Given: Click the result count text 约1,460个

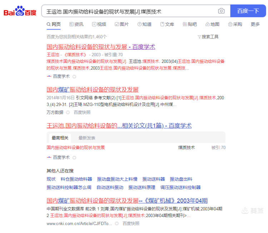Looking at the screenshot, I should point(97,37).
